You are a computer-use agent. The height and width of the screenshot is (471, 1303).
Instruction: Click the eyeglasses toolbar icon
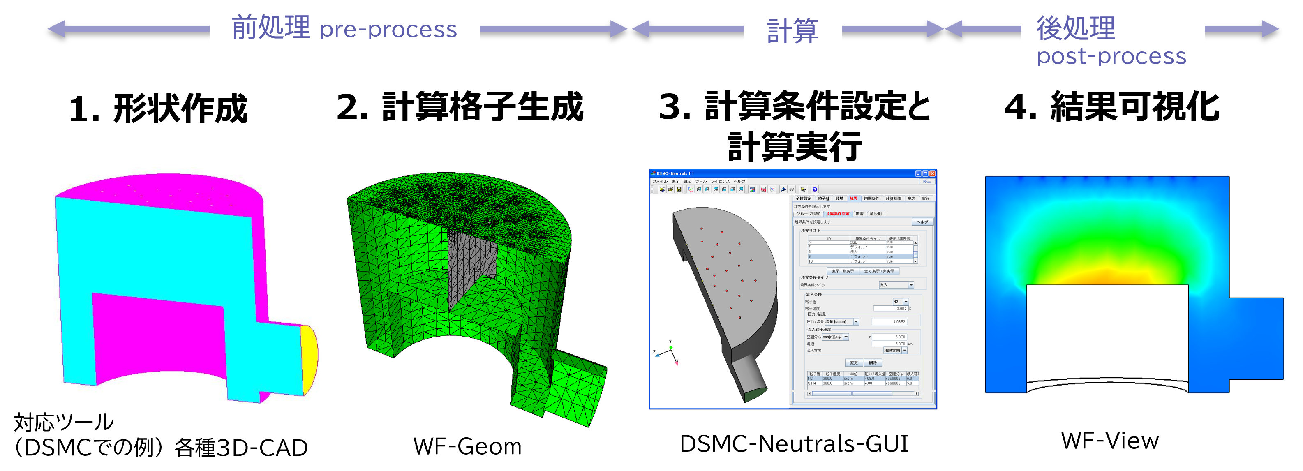[792, 189]
